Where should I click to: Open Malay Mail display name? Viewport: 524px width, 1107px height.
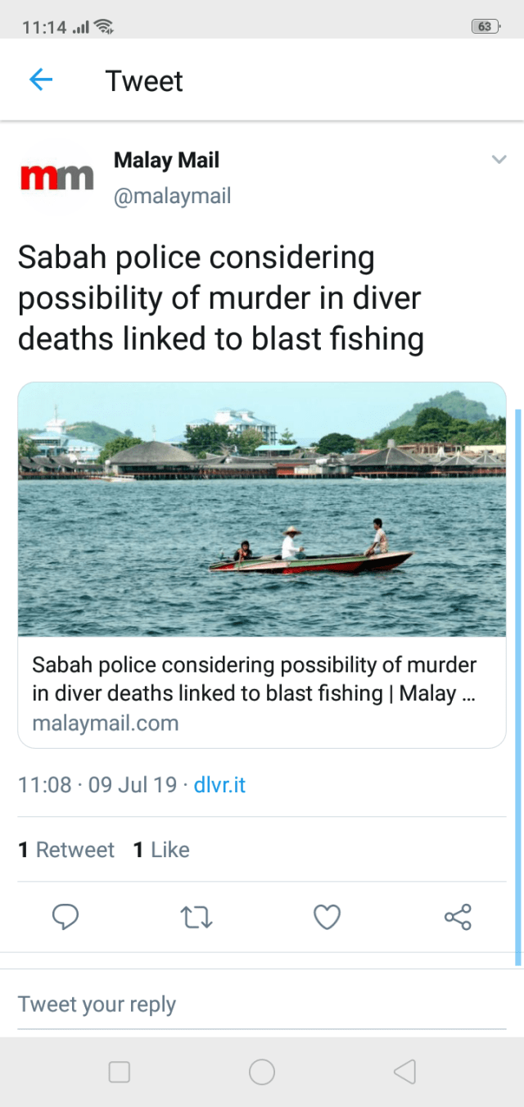click(x=166, y=160)
